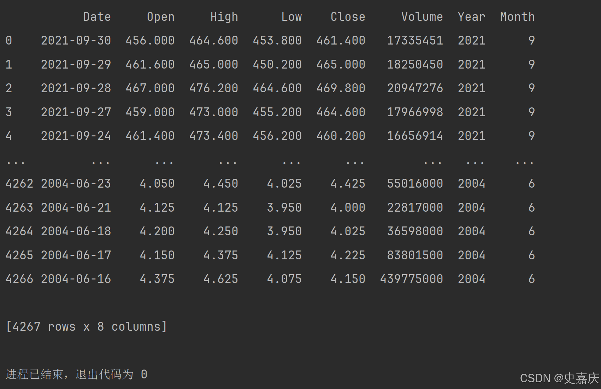
Task: Click volume value 18250450
Action: tap(415, 64)
